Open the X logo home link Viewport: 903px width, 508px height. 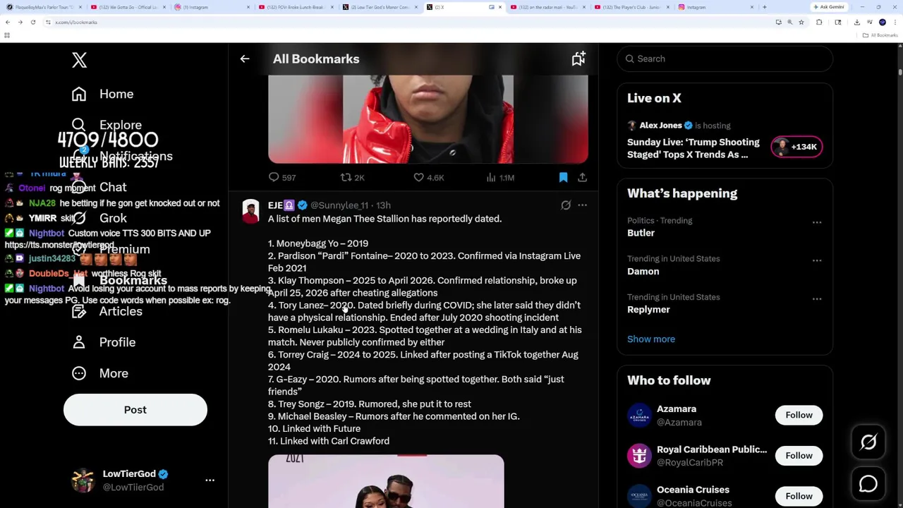pos(79,60)
